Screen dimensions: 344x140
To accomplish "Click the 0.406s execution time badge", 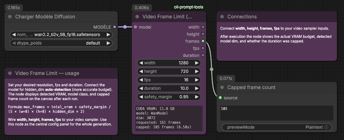I will (x=141, y=8).
